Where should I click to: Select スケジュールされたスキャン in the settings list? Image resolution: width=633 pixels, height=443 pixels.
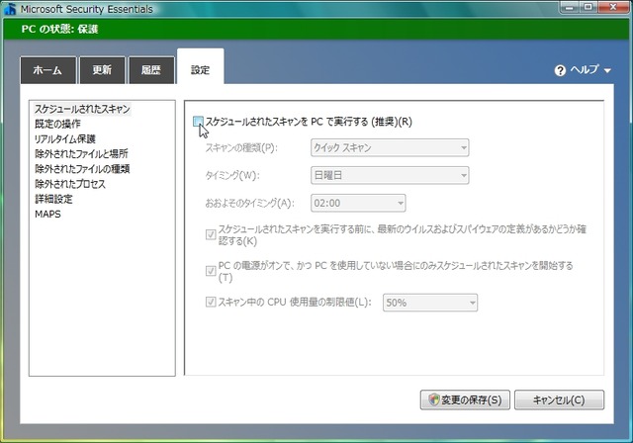[x=82, y=109]
